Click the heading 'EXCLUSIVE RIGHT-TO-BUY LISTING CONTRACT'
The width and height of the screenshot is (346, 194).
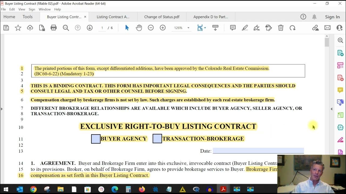(x=168, y=126)
